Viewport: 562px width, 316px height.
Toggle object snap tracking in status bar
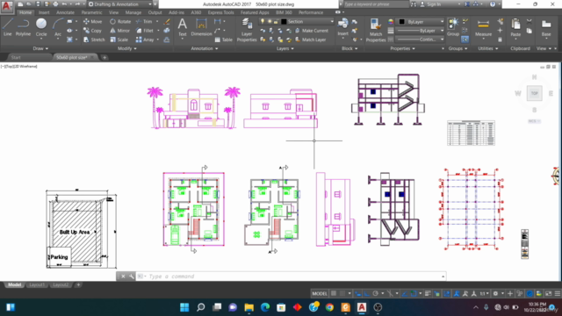click(404, 293)
